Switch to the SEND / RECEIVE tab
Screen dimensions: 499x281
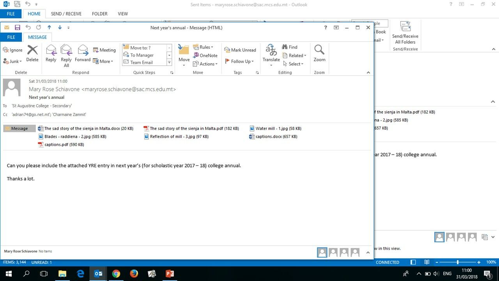click(66, 14)
